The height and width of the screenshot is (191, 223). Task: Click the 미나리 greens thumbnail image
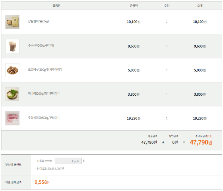(12, 94)
